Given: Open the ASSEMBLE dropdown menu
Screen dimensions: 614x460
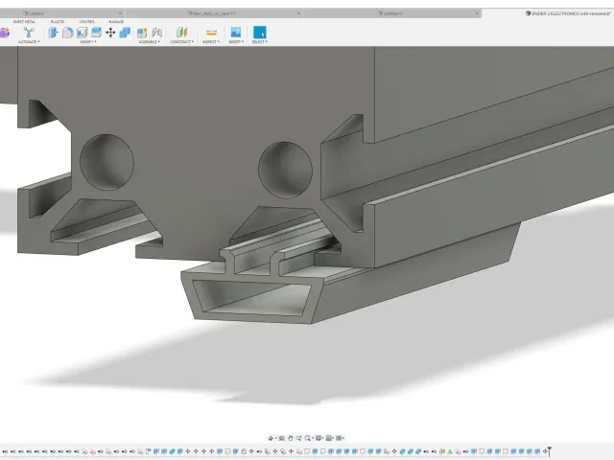Looking at the screenshot, I should [x=150, y=42].
